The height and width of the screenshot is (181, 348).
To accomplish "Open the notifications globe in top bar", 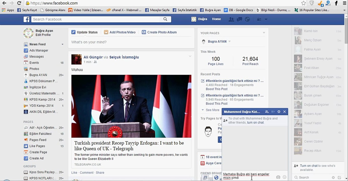I will click(247, 19).
